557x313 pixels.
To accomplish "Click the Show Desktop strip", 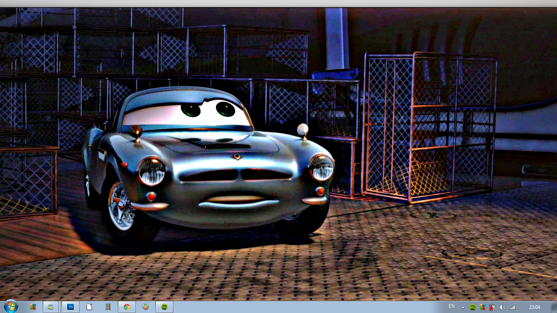I will pyautogui.click(x=554, y=307).
